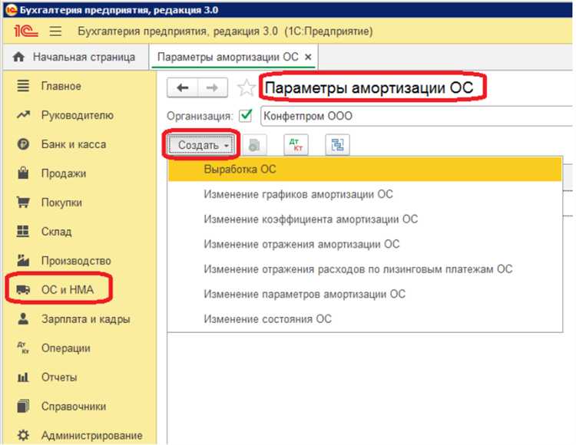Open the Создать dropdown button
The width and height of the screenshot is (576, 445).
(201, 145)
